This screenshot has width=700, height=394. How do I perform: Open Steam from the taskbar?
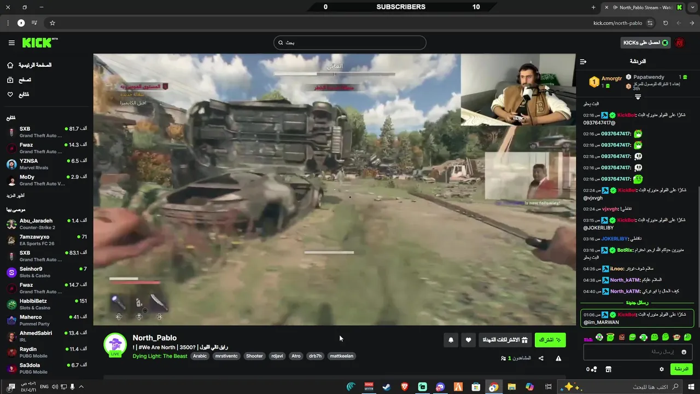[x=386, y=387]
